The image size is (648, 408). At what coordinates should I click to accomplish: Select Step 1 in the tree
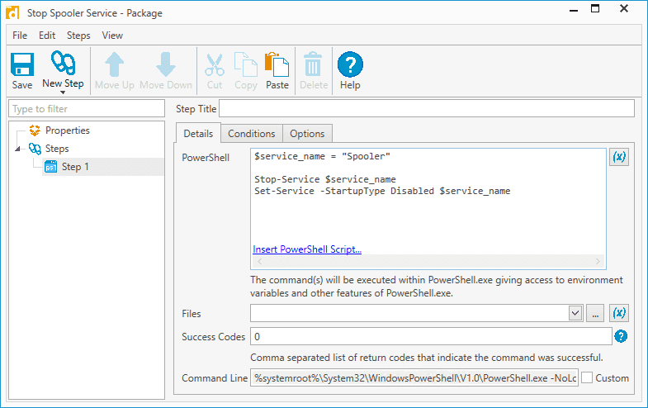[75, 167]
